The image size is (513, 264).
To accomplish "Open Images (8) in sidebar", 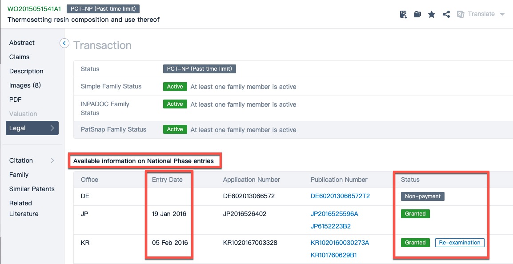I will [25, 85].
